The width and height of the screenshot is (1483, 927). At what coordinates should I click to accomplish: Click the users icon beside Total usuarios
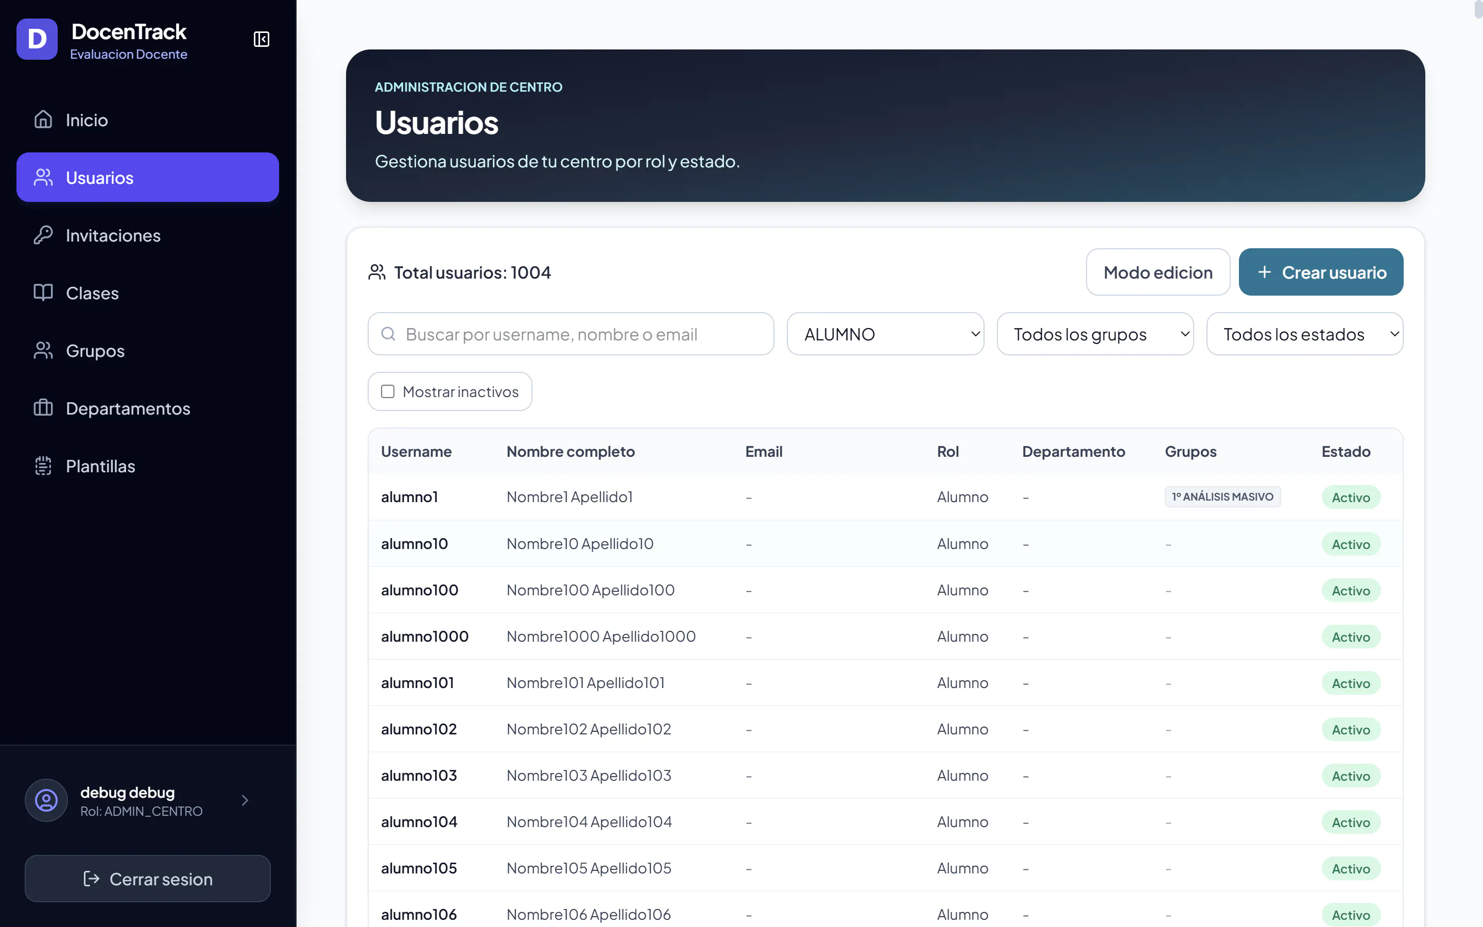click(377, 272)
